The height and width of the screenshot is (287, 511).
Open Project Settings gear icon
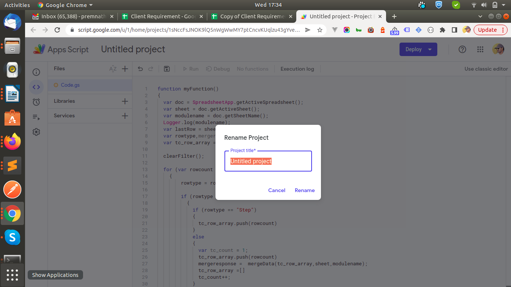tap(36, 132)
